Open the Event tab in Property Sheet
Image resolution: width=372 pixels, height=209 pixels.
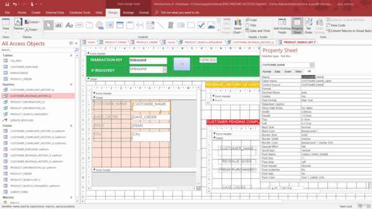click(x=288, y=71)
